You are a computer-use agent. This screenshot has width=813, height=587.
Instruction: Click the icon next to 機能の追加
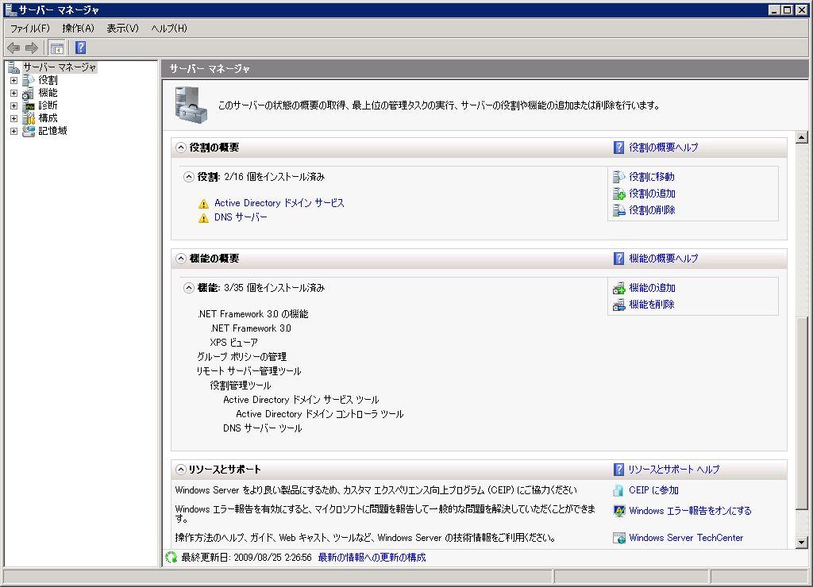618,288
